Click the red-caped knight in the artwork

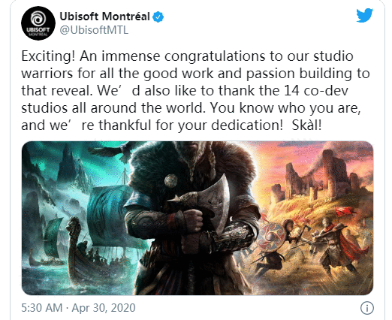[336, 244]
